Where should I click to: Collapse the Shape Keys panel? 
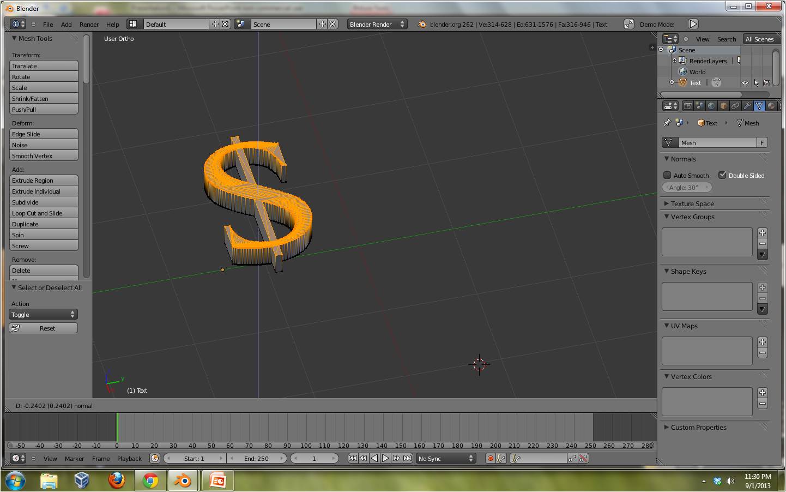point(666,271)
